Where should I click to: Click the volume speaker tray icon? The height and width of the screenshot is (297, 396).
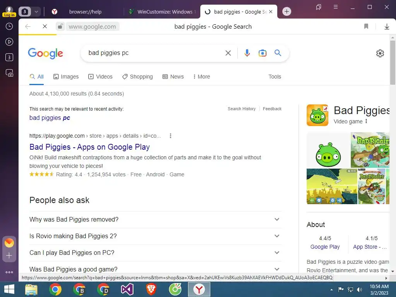[359, 289]
